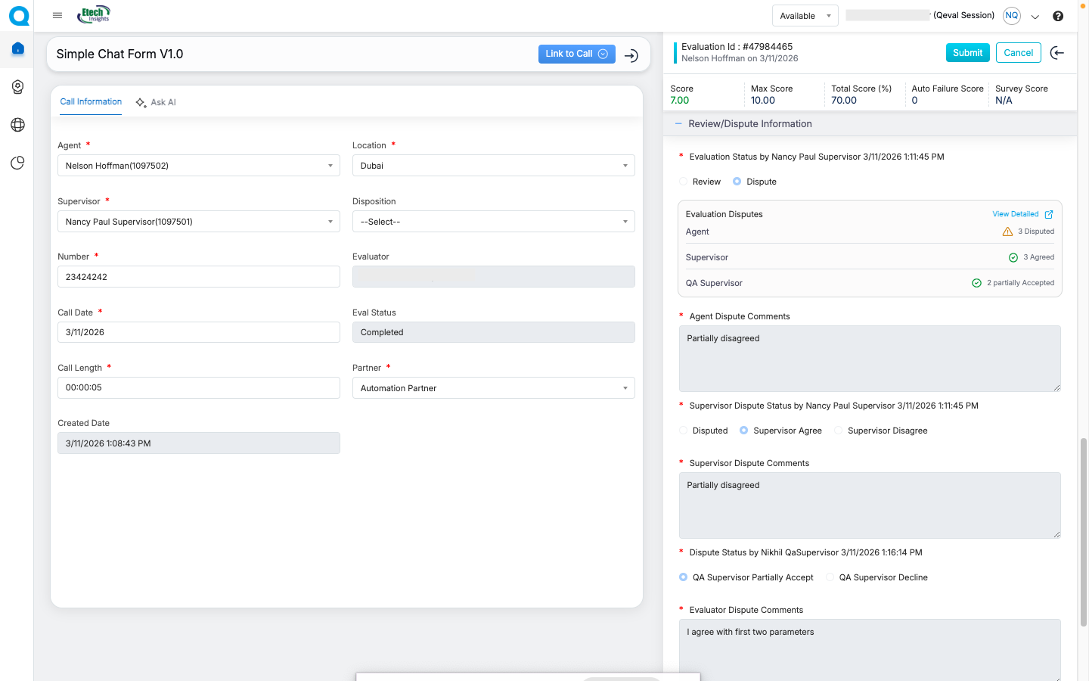This screenshot has width=1089, height=681.
Task: Expand the Disposition dropdown
Action: pos(493,222)
